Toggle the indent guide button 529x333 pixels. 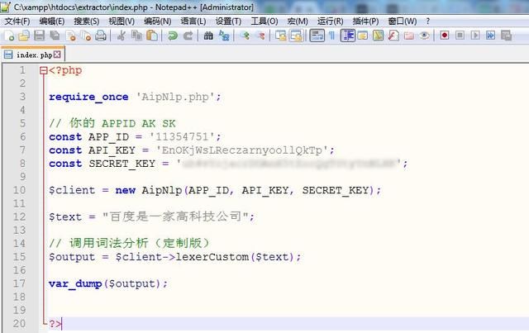[x=347, y=36]
